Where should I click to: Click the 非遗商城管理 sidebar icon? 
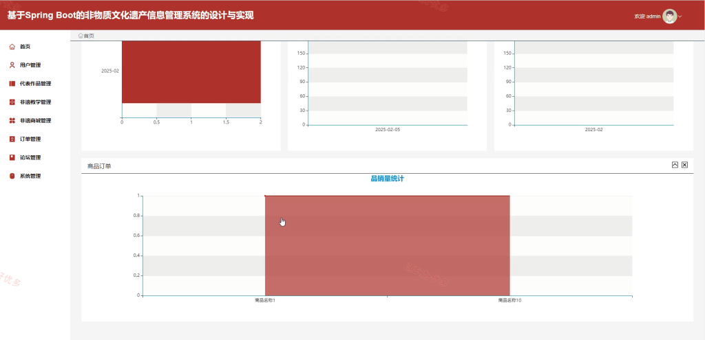click(12, 121)
